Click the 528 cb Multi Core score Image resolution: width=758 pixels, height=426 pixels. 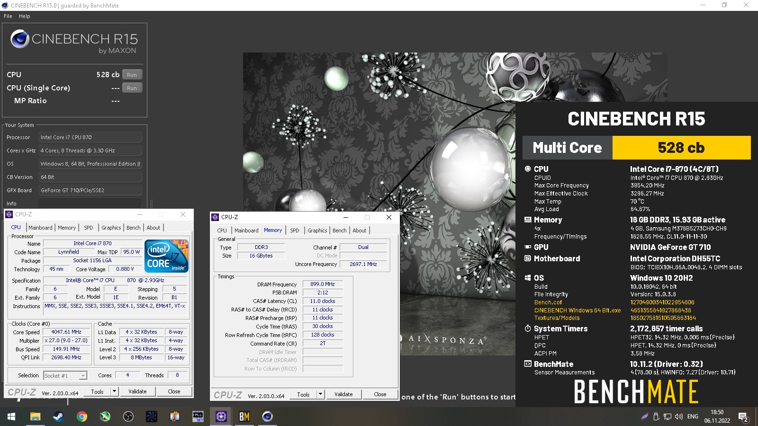click(x=681, y=148)
